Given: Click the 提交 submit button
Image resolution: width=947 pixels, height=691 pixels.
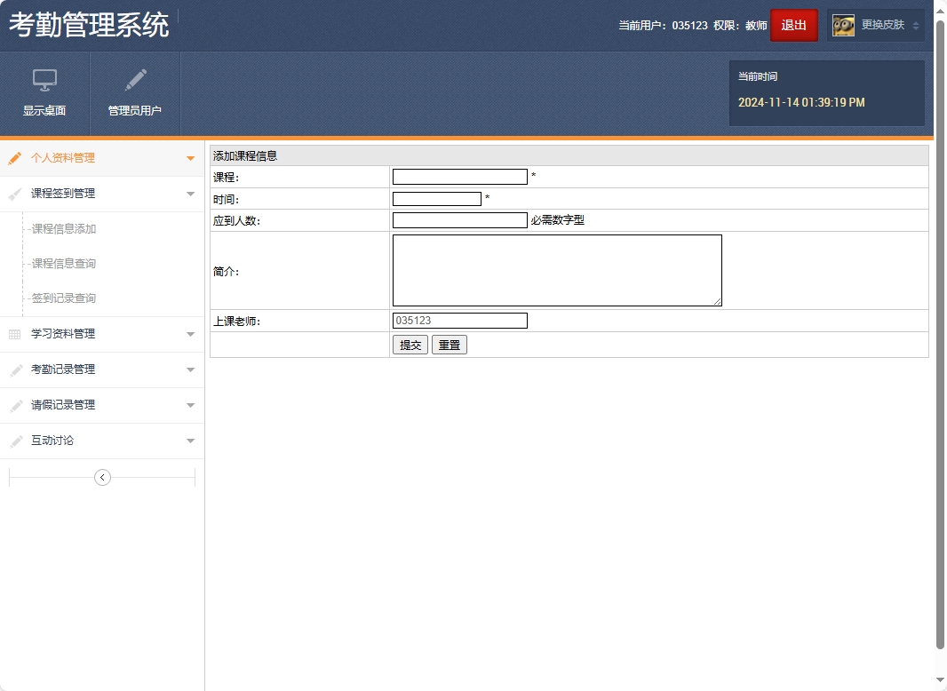Looking at the screenshot, I should [410, 345].
